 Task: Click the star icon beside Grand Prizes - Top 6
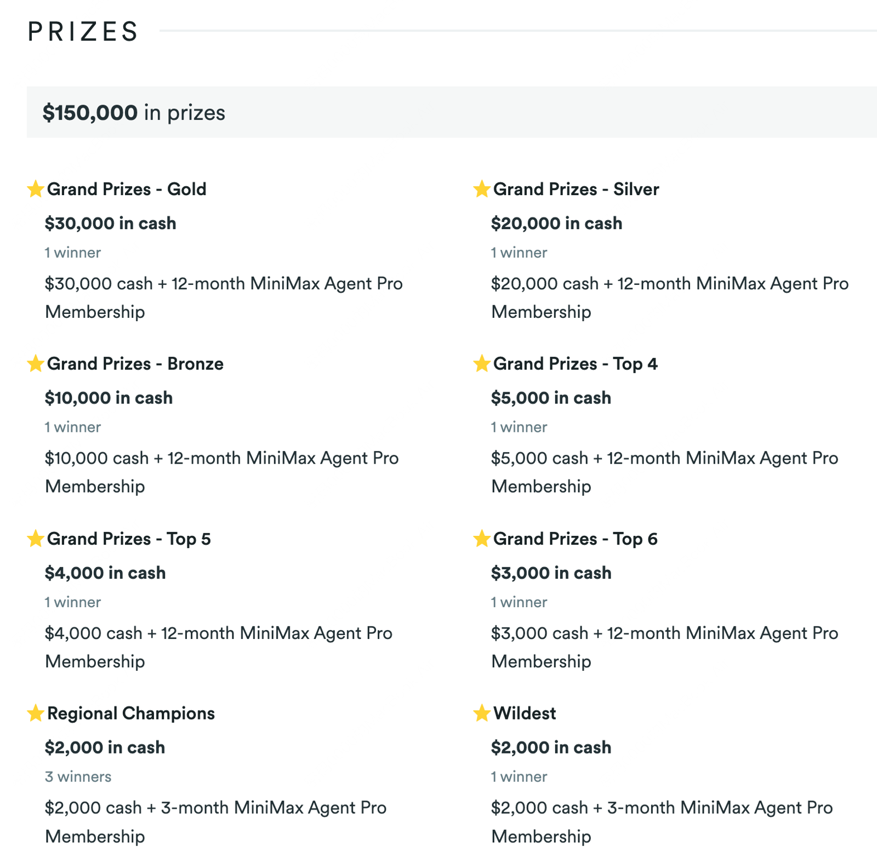[482, 538]
